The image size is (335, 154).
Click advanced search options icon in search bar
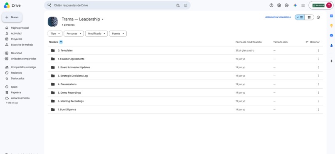click(185, 5)
